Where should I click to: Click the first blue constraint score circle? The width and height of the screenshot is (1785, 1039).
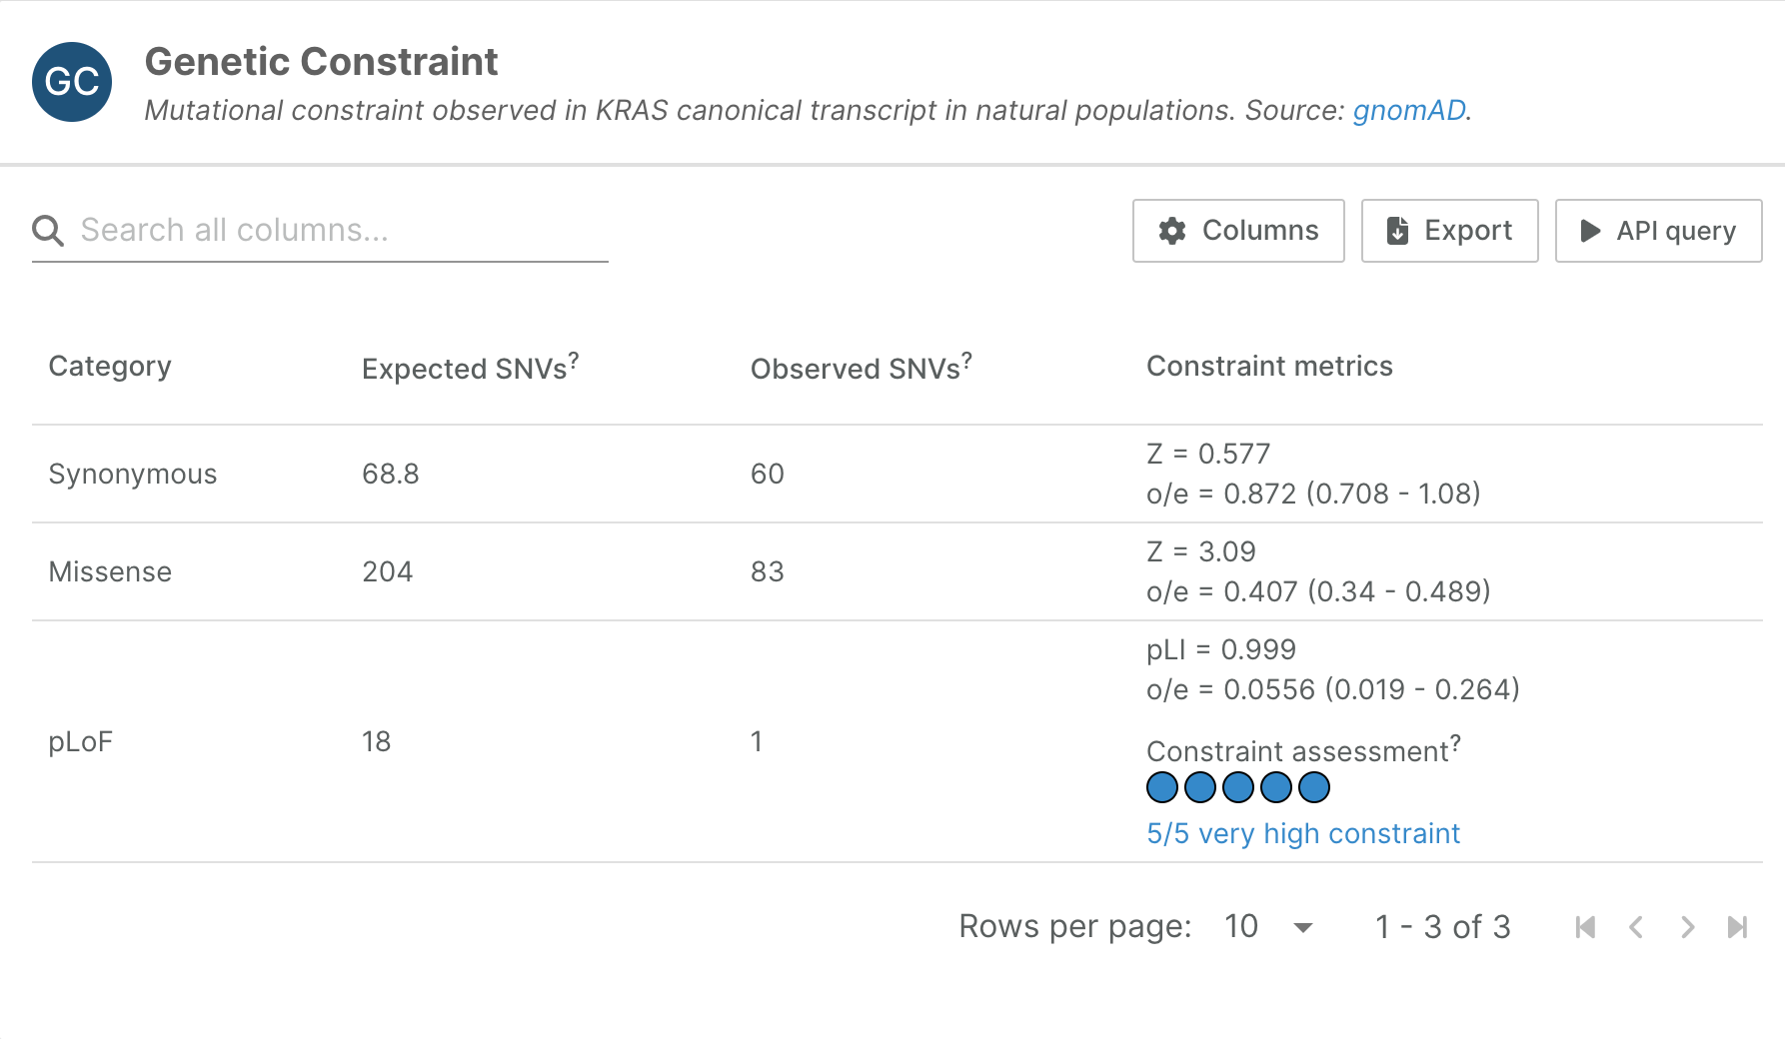click(1162, 787)
